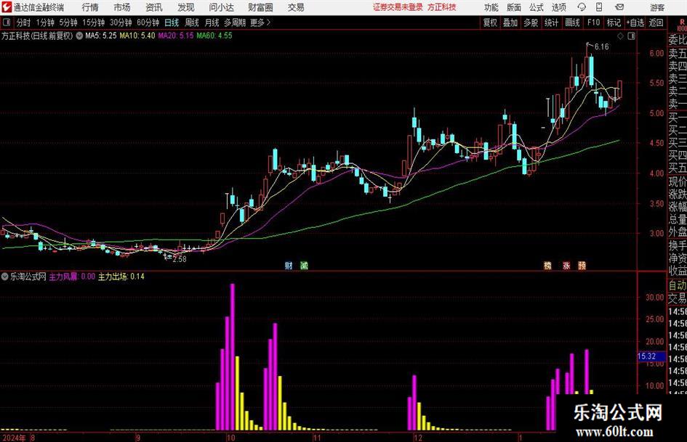Image resolution: width=687 pixels, height=442 pixels.
Task: Click the 多股 multi-stock button
Action: tap(531, 22)
